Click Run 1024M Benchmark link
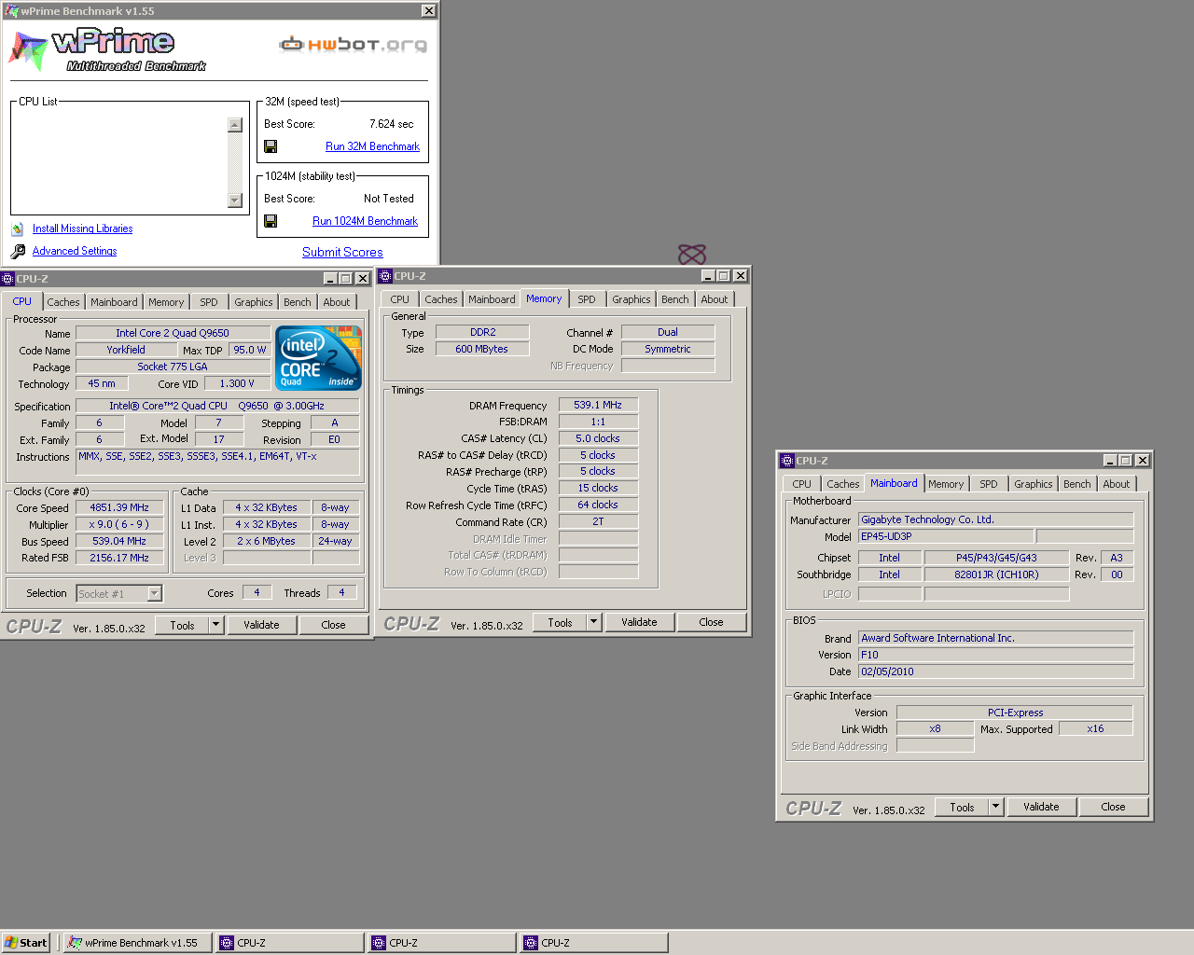 point(365,221)
